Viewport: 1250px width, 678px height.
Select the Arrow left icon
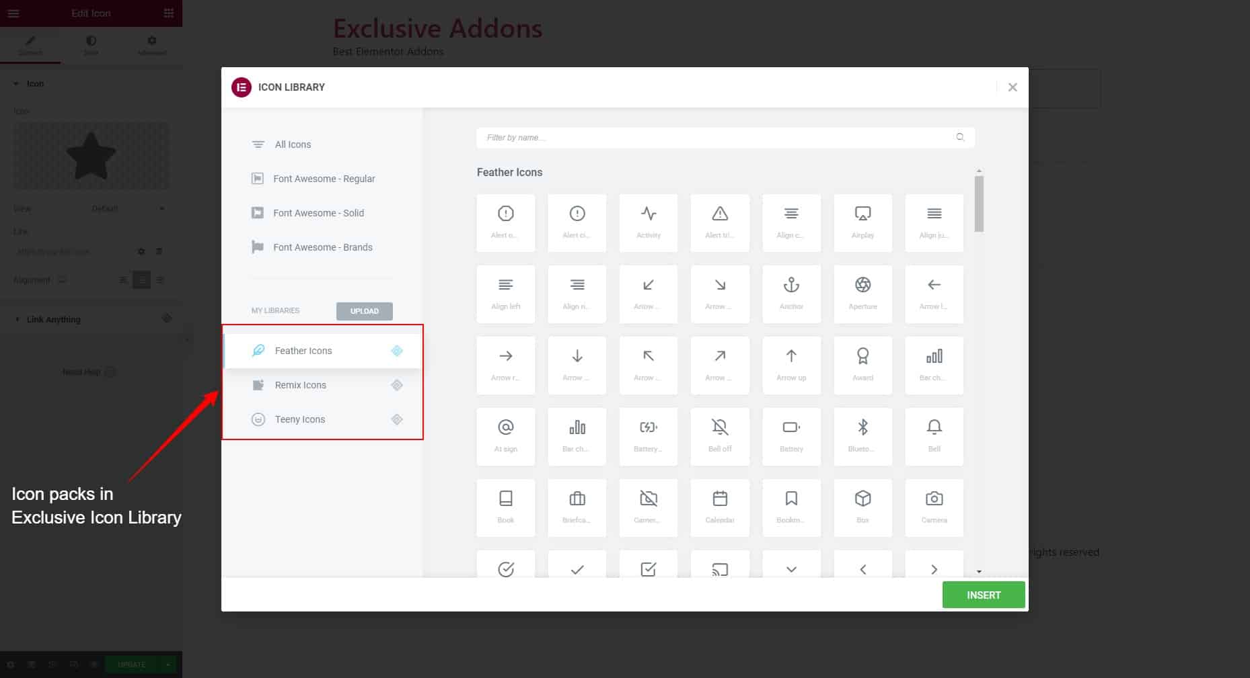click(x=934, y=294)
